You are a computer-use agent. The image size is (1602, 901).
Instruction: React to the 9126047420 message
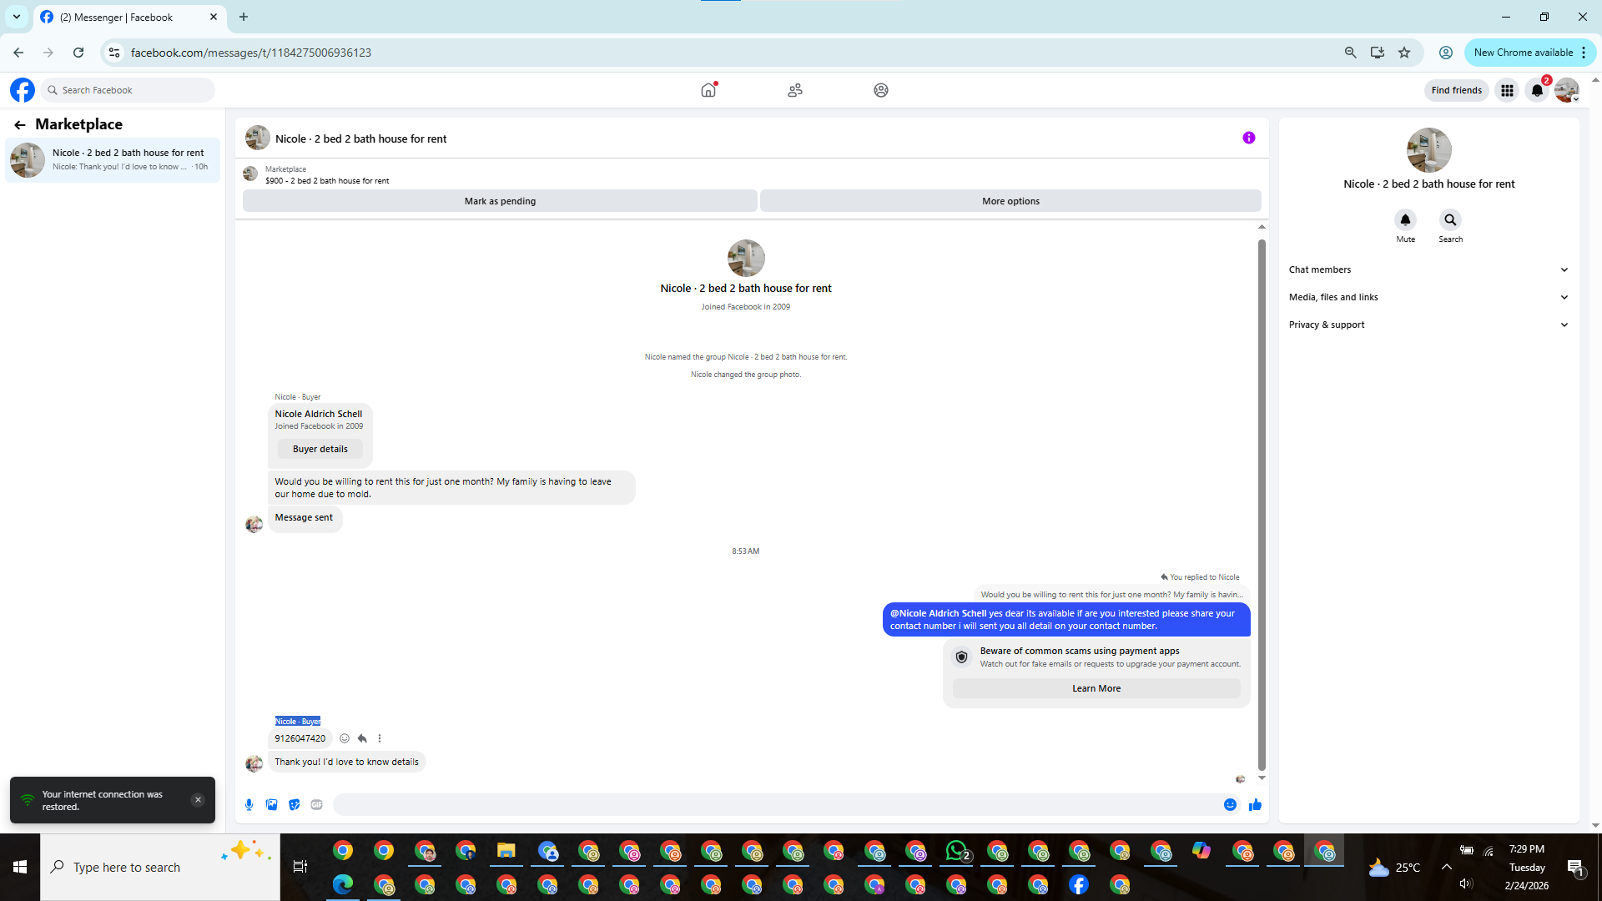pos(345,738)
